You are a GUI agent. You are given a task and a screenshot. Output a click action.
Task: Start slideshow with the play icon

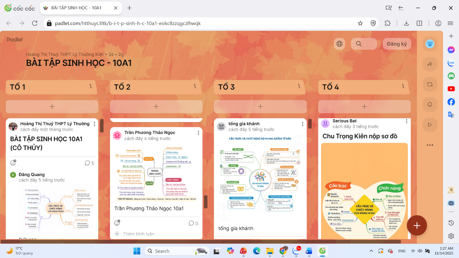[x=430, y=124]
